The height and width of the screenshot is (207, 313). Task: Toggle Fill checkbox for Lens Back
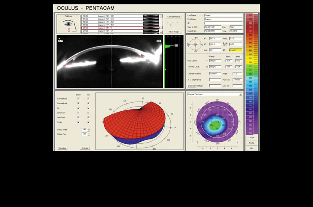point(88,118)
